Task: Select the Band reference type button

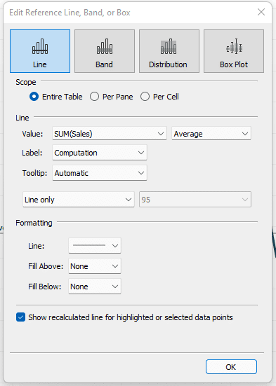Action: coord(105,51)
